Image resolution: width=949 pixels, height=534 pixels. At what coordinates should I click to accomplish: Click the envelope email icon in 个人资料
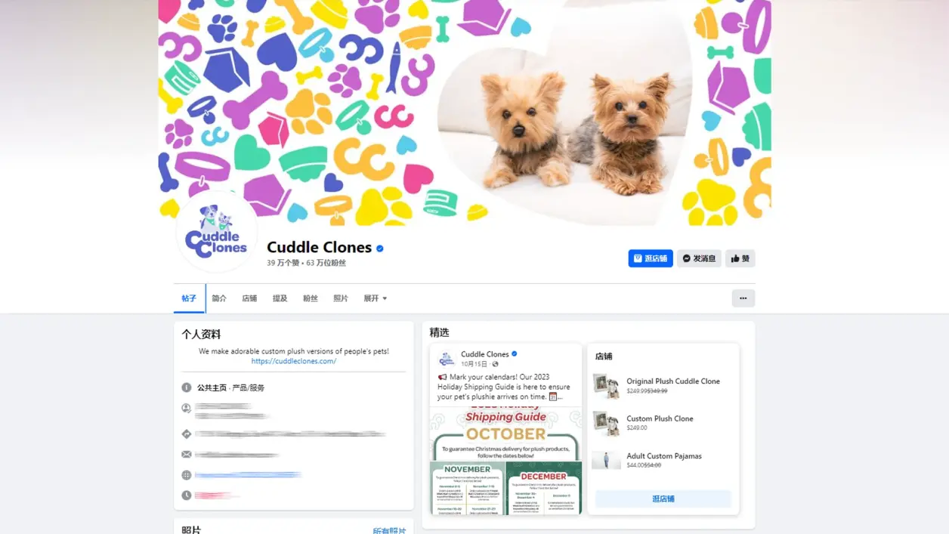[x=187, y=455]
